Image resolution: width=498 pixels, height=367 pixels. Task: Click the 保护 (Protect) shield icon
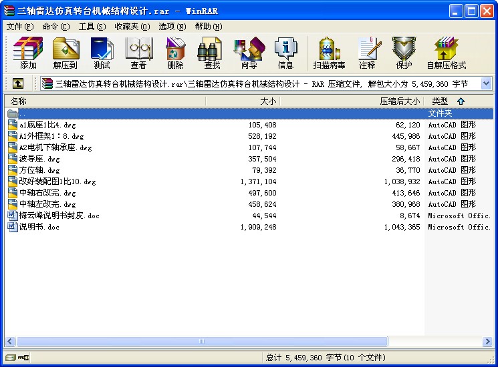[404, 49]
